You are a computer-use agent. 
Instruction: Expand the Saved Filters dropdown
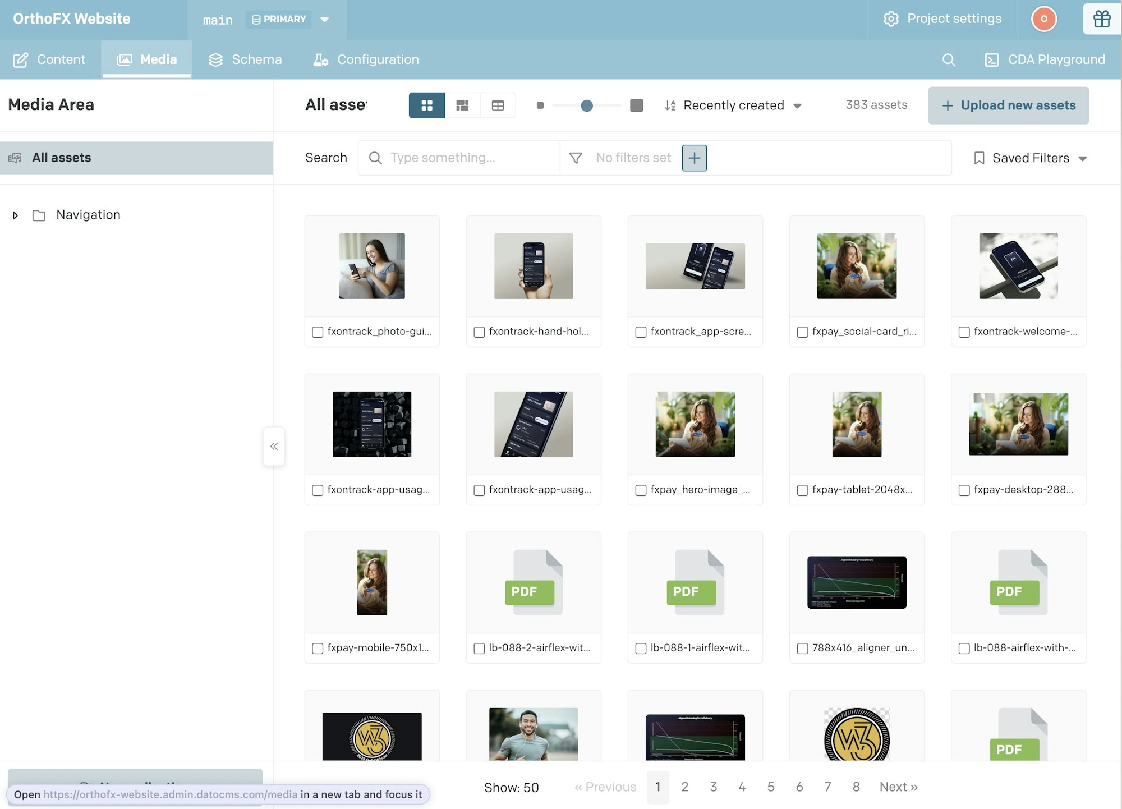tap(1031, 158)
